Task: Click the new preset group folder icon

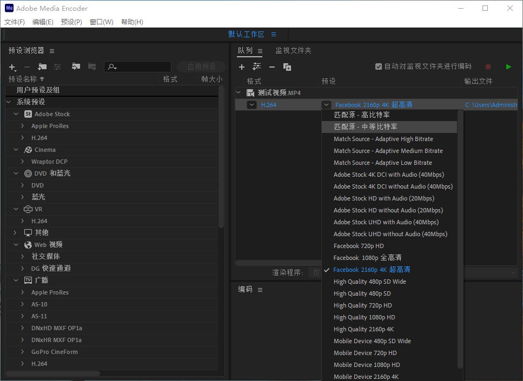Action: [42, 66]
